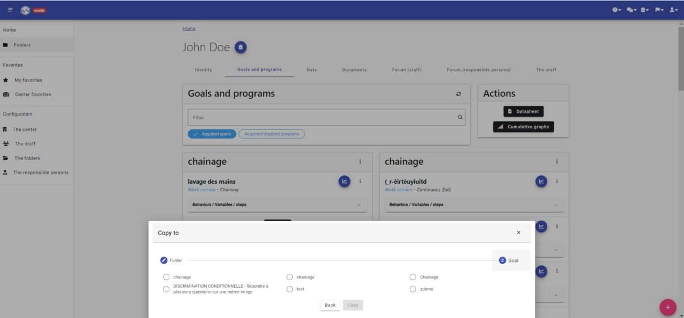Open the Datasheet action

[523, 111]
